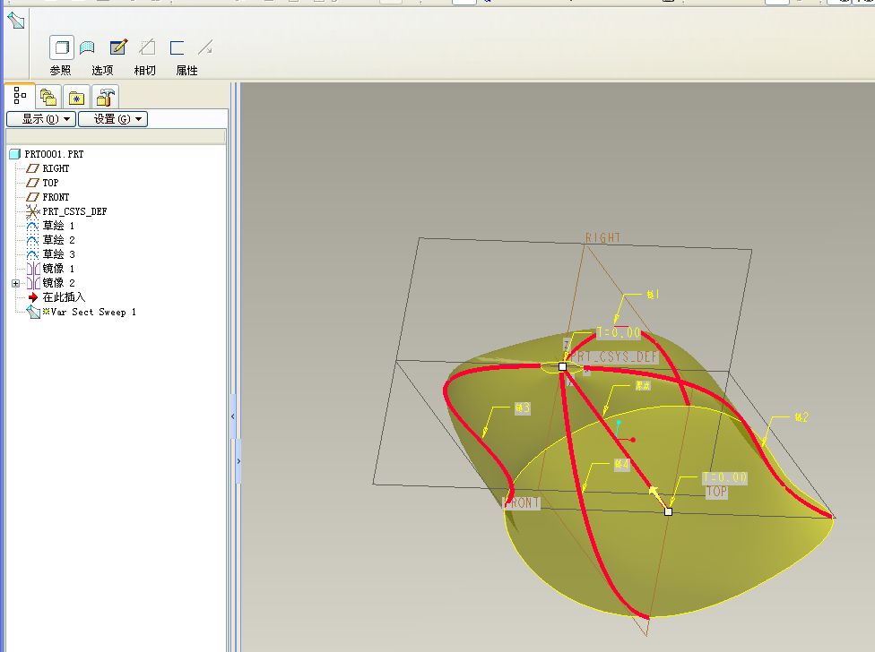Click the diagonal line tool icon
This screenshot has width=875, height=652.
(x=205, y=47)
